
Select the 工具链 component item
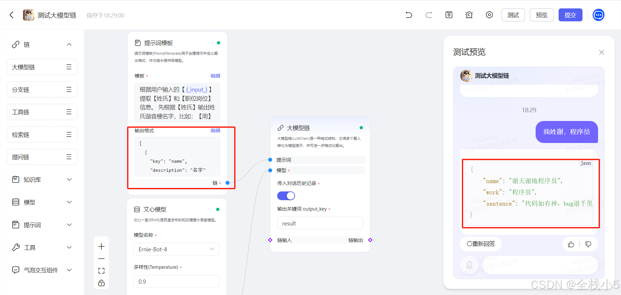pos(42,112)
